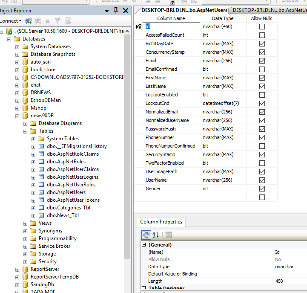Collapse the (General) properties section
Viewport: 307px width, 293px height.
click(144, 244)
